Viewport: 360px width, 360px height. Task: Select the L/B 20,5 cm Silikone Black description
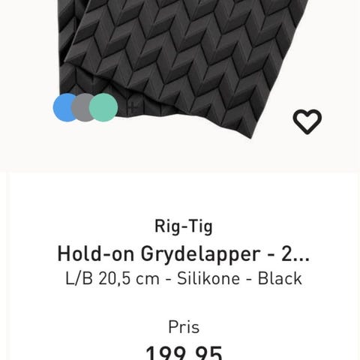[184, 278]
